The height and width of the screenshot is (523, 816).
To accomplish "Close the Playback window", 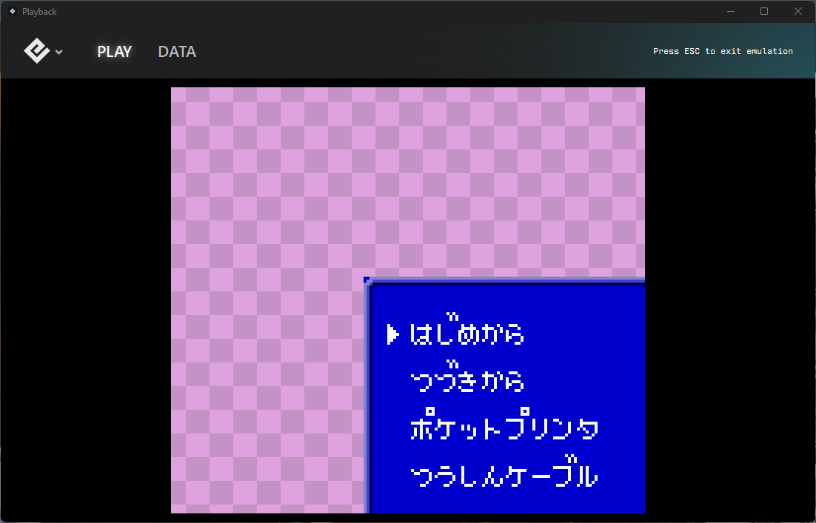I will [798, 11].
